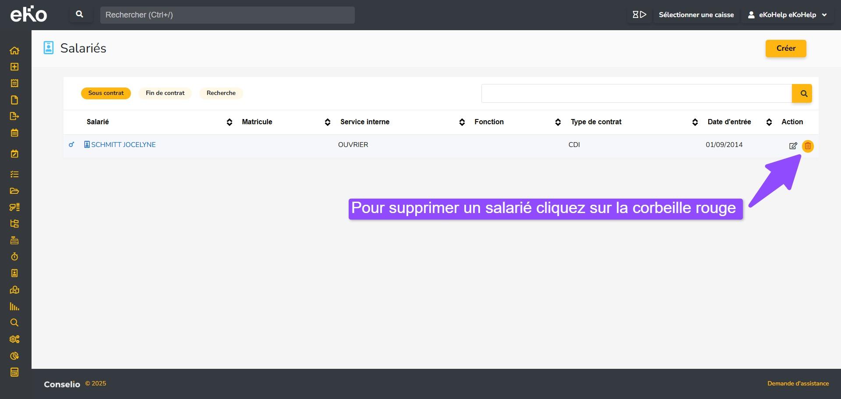Open the settings gears icon in sidebar
The image size is (841, 399).
(14, 339)
